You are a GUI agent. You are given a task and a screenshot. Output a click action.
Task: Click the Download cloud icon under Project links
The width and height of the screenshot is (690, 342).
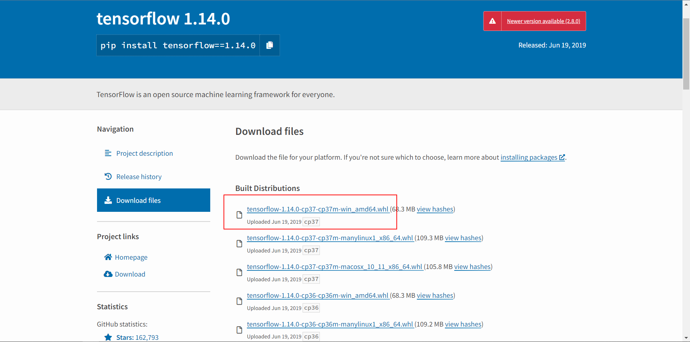[108, 274]
